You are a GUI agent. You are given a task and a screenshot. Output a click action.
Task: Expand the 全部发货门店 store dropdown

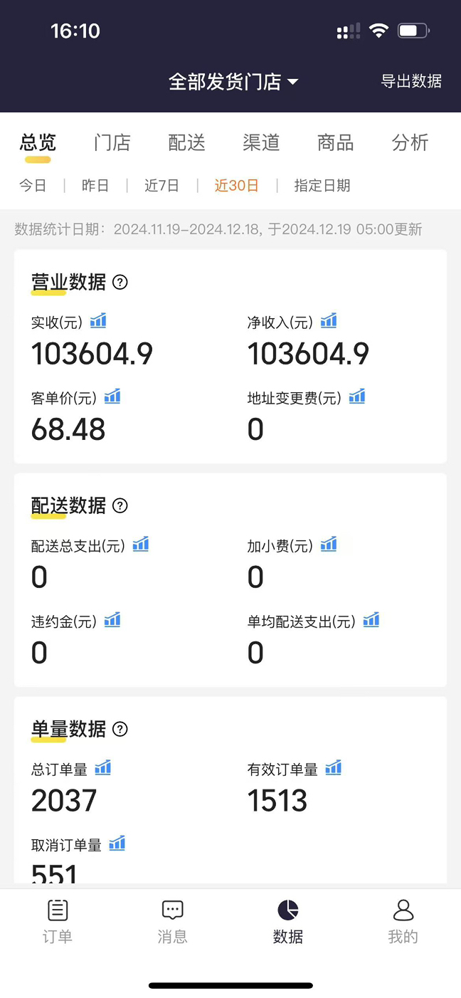[233, 82]
